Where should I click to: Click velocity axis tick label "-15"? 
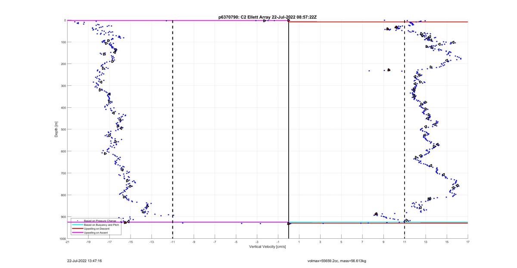(x=131, y=242)
